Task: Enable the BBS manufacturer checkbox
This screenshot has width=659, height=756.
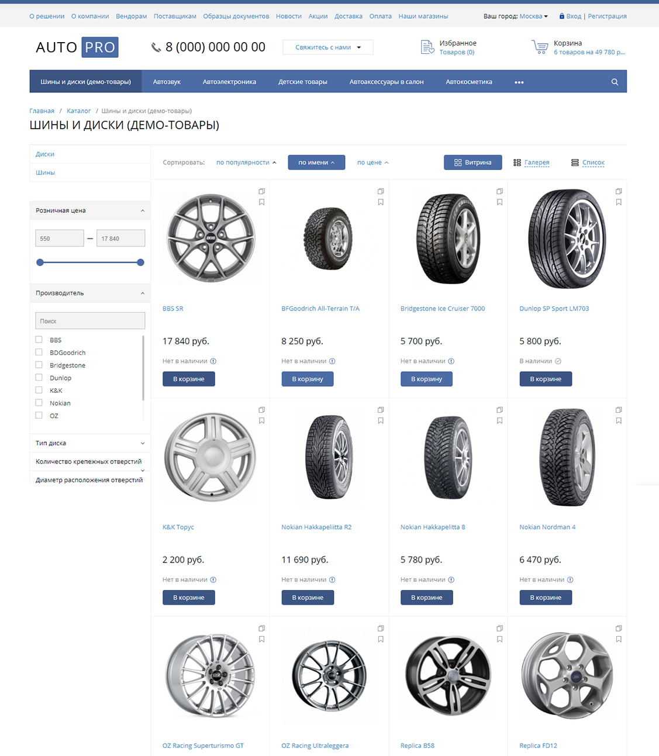Action: (x=39, y=340)
